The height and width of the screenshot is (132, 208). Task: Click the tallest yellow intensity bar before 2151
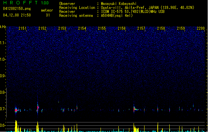16,126
